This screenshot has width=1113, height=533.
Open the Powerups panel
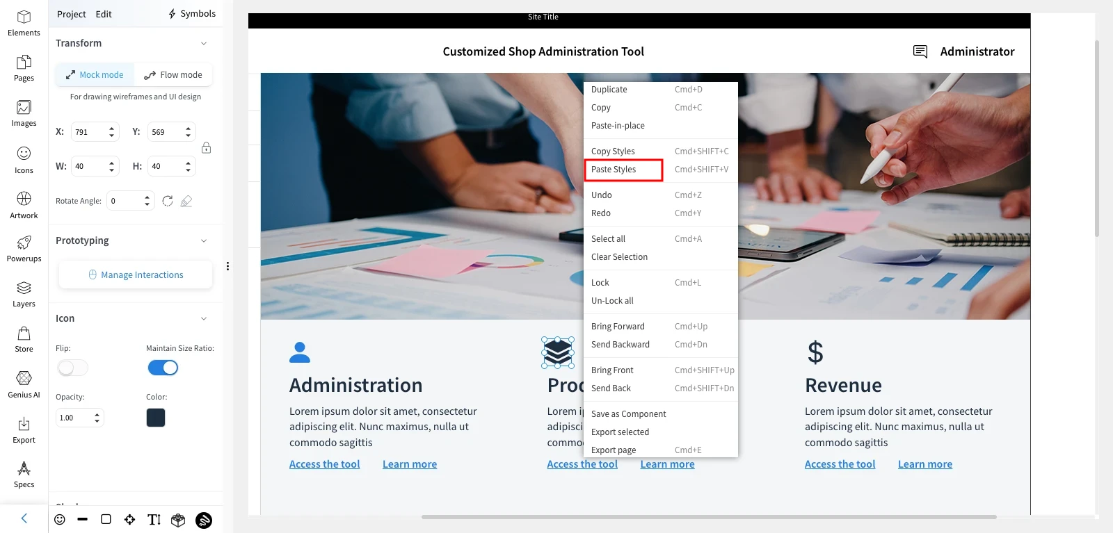(x=24, y=249)
